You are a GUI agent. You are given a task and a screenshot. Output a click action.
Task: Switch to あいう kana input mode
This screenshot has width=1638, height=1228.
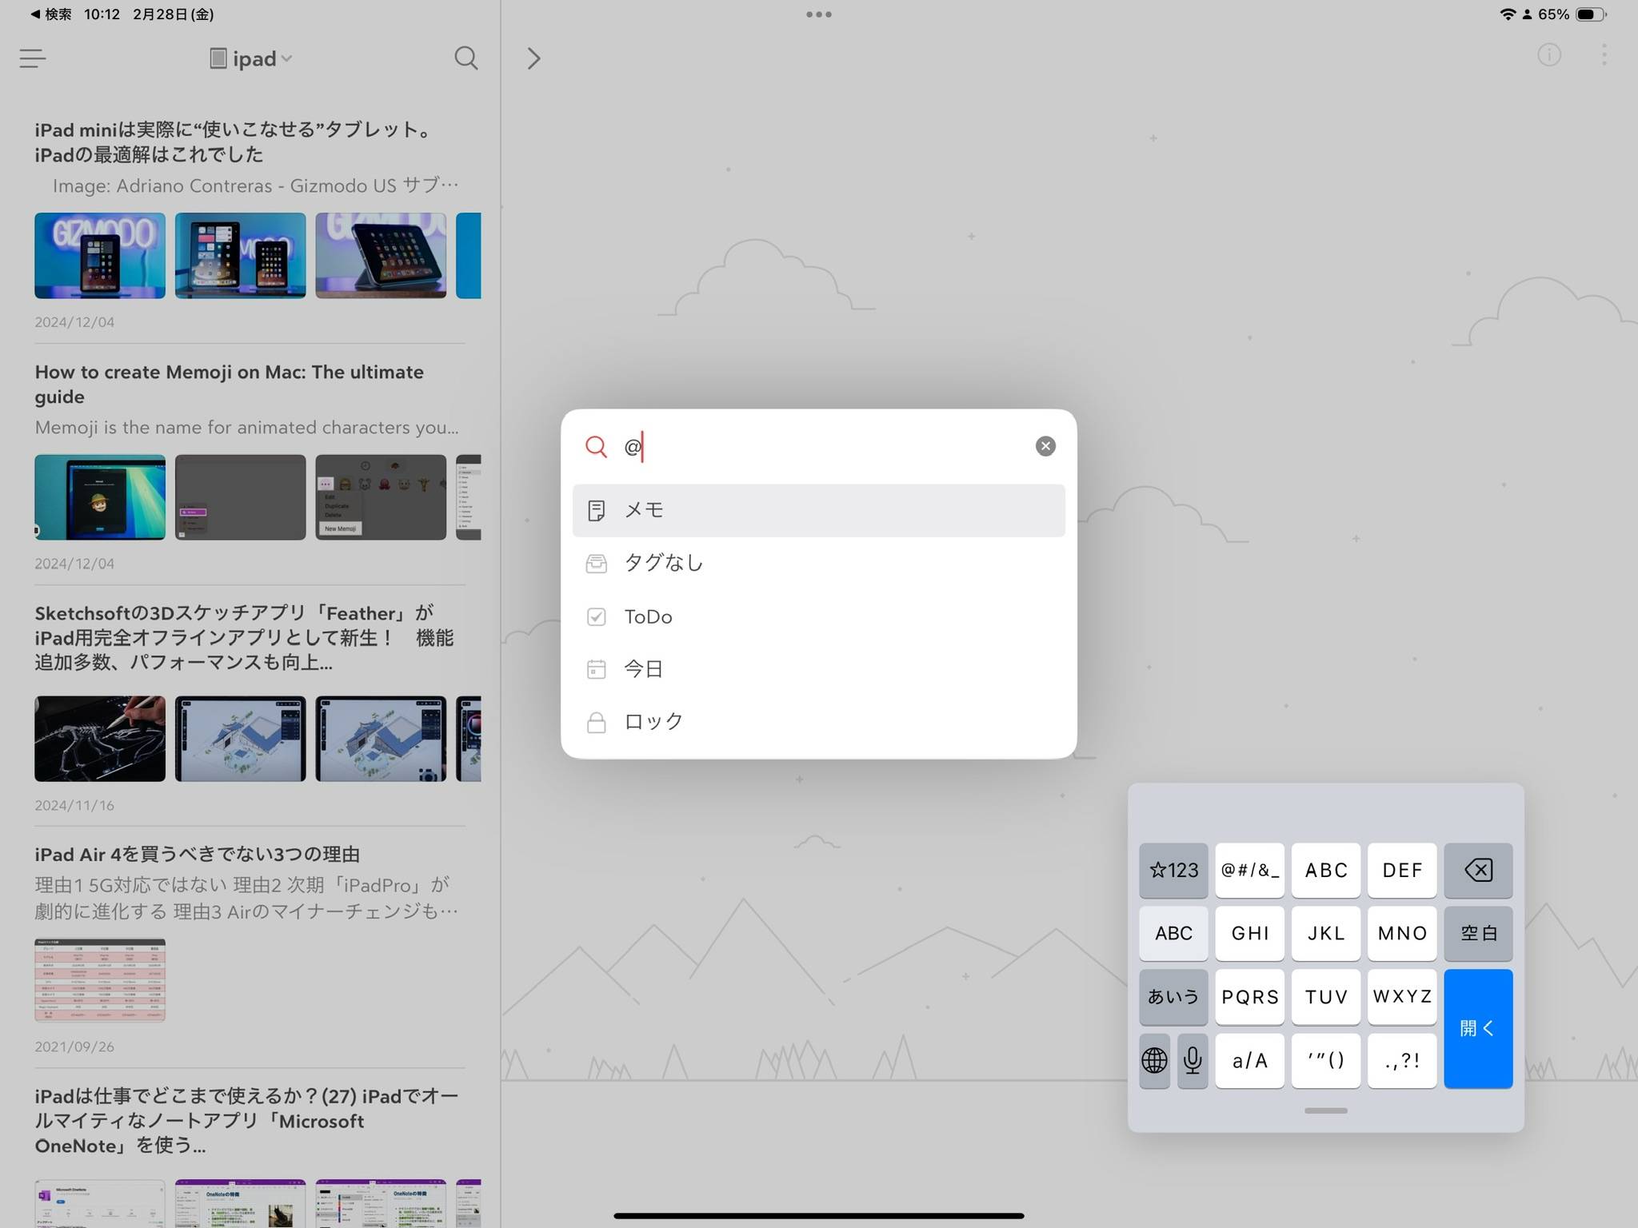[x=1173, y=997]
